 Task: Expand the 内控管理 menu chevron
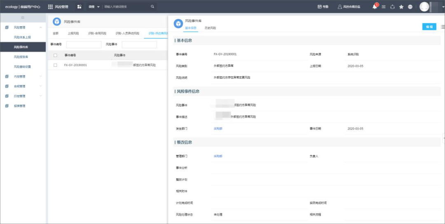tap(40, 76)
